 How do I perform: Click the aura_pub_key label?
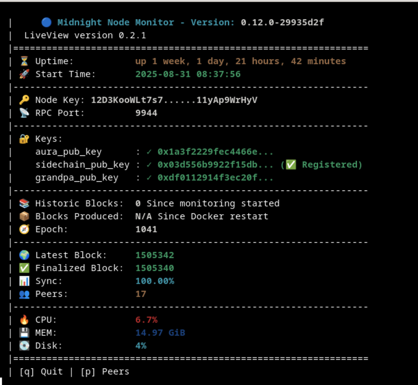[69, 152]
